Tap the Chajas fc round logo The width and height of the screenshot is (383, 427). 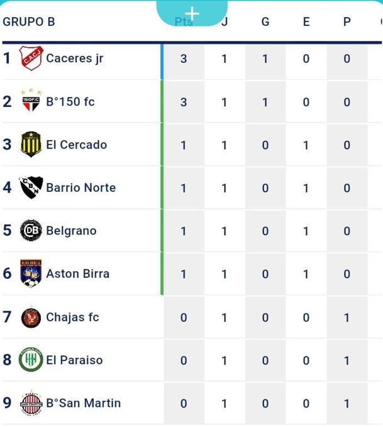click(31, 317)
